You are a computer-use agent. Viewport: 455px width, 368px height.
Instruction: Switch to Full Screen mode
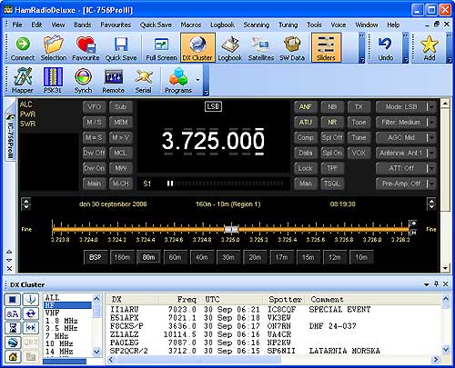click(x=161, y=48)
